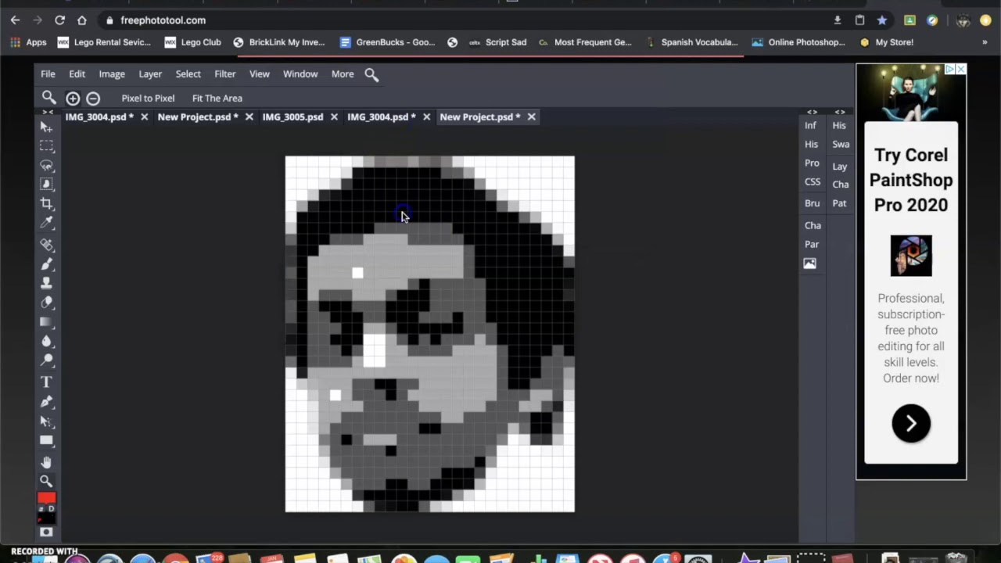Screen dimensions: 1001x563
Task: Open the Image menu
Action: [x=112, y=74]
